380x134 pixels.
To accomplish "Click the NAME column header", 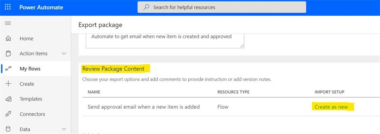I will point(94,92).
